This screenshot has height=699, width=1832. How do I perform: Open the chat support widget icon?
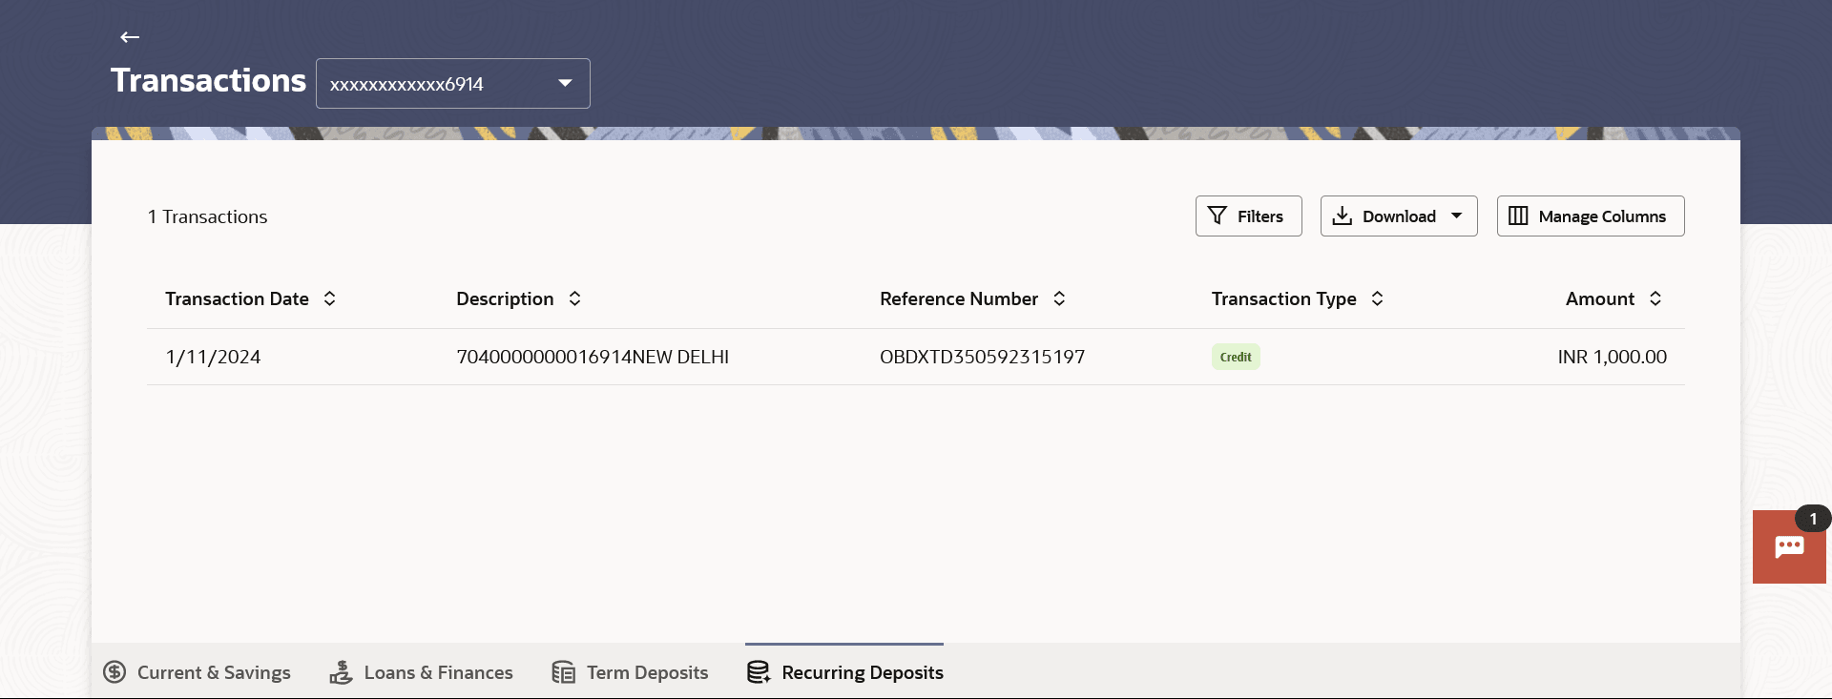(1789, 546)
